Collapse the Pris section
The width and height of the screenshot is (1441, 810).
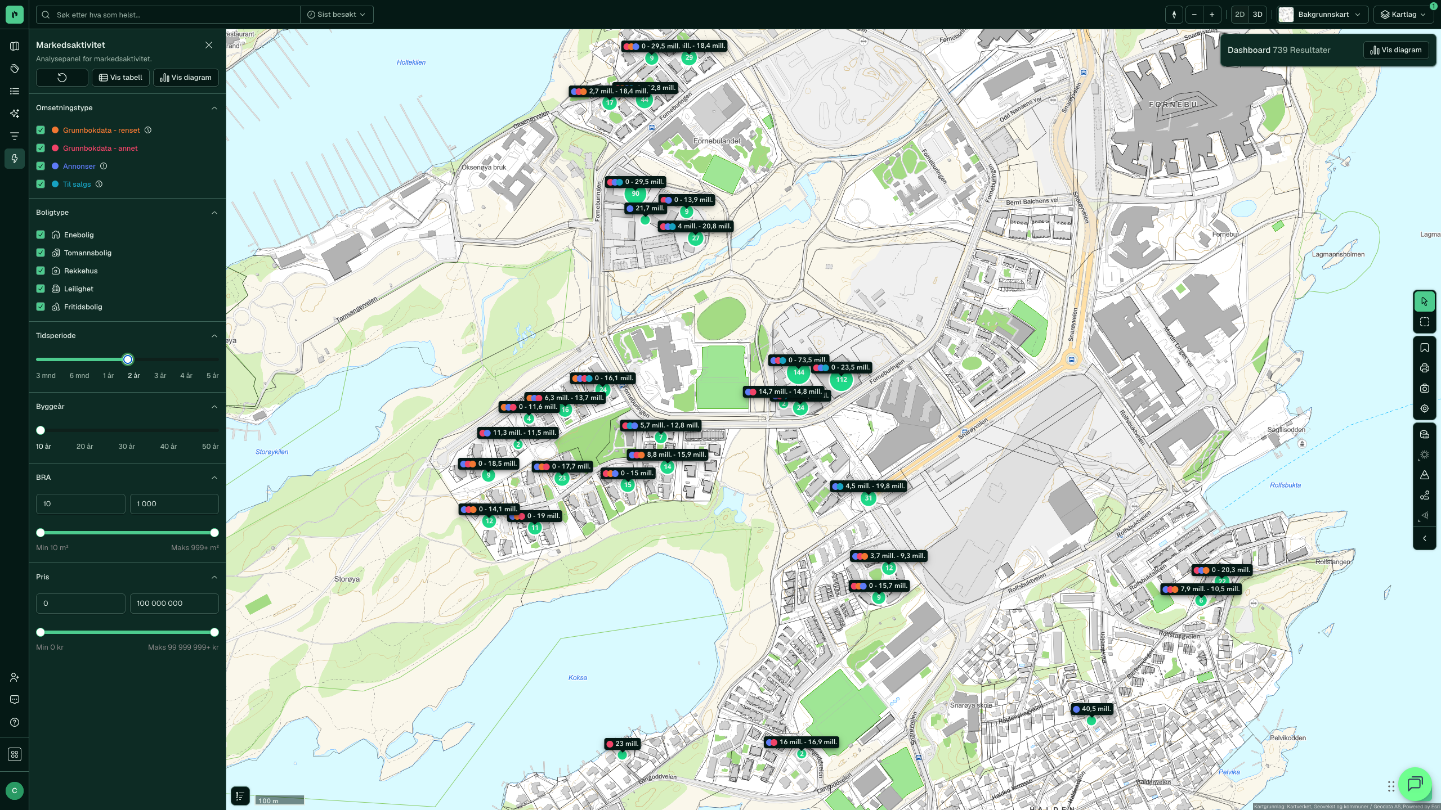click(x=214, y=577)
